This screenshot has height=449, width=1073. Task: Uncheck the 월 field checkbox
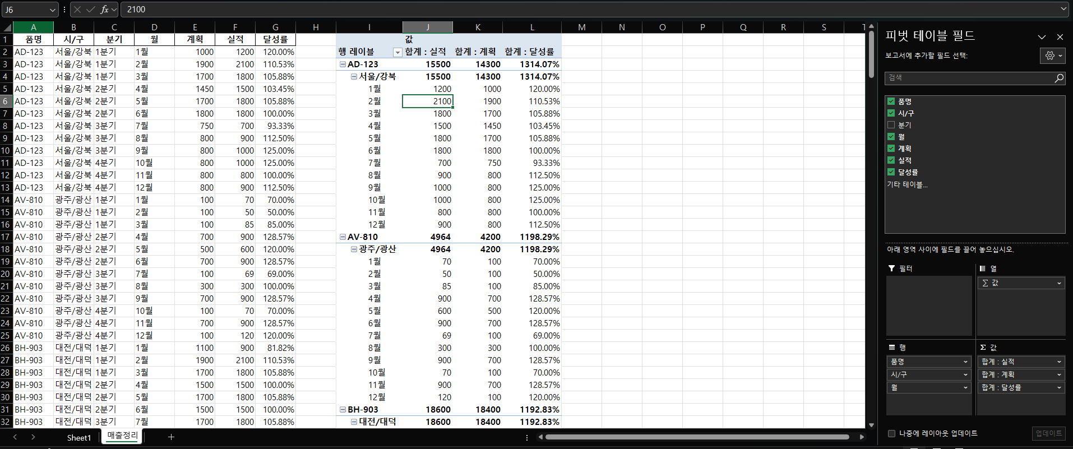pyautogui.click(x=891, y=137)
